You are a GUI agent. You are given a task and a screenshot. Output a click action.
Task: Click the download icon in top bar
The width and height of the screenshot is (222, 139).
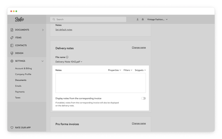(x=138, y=19)
